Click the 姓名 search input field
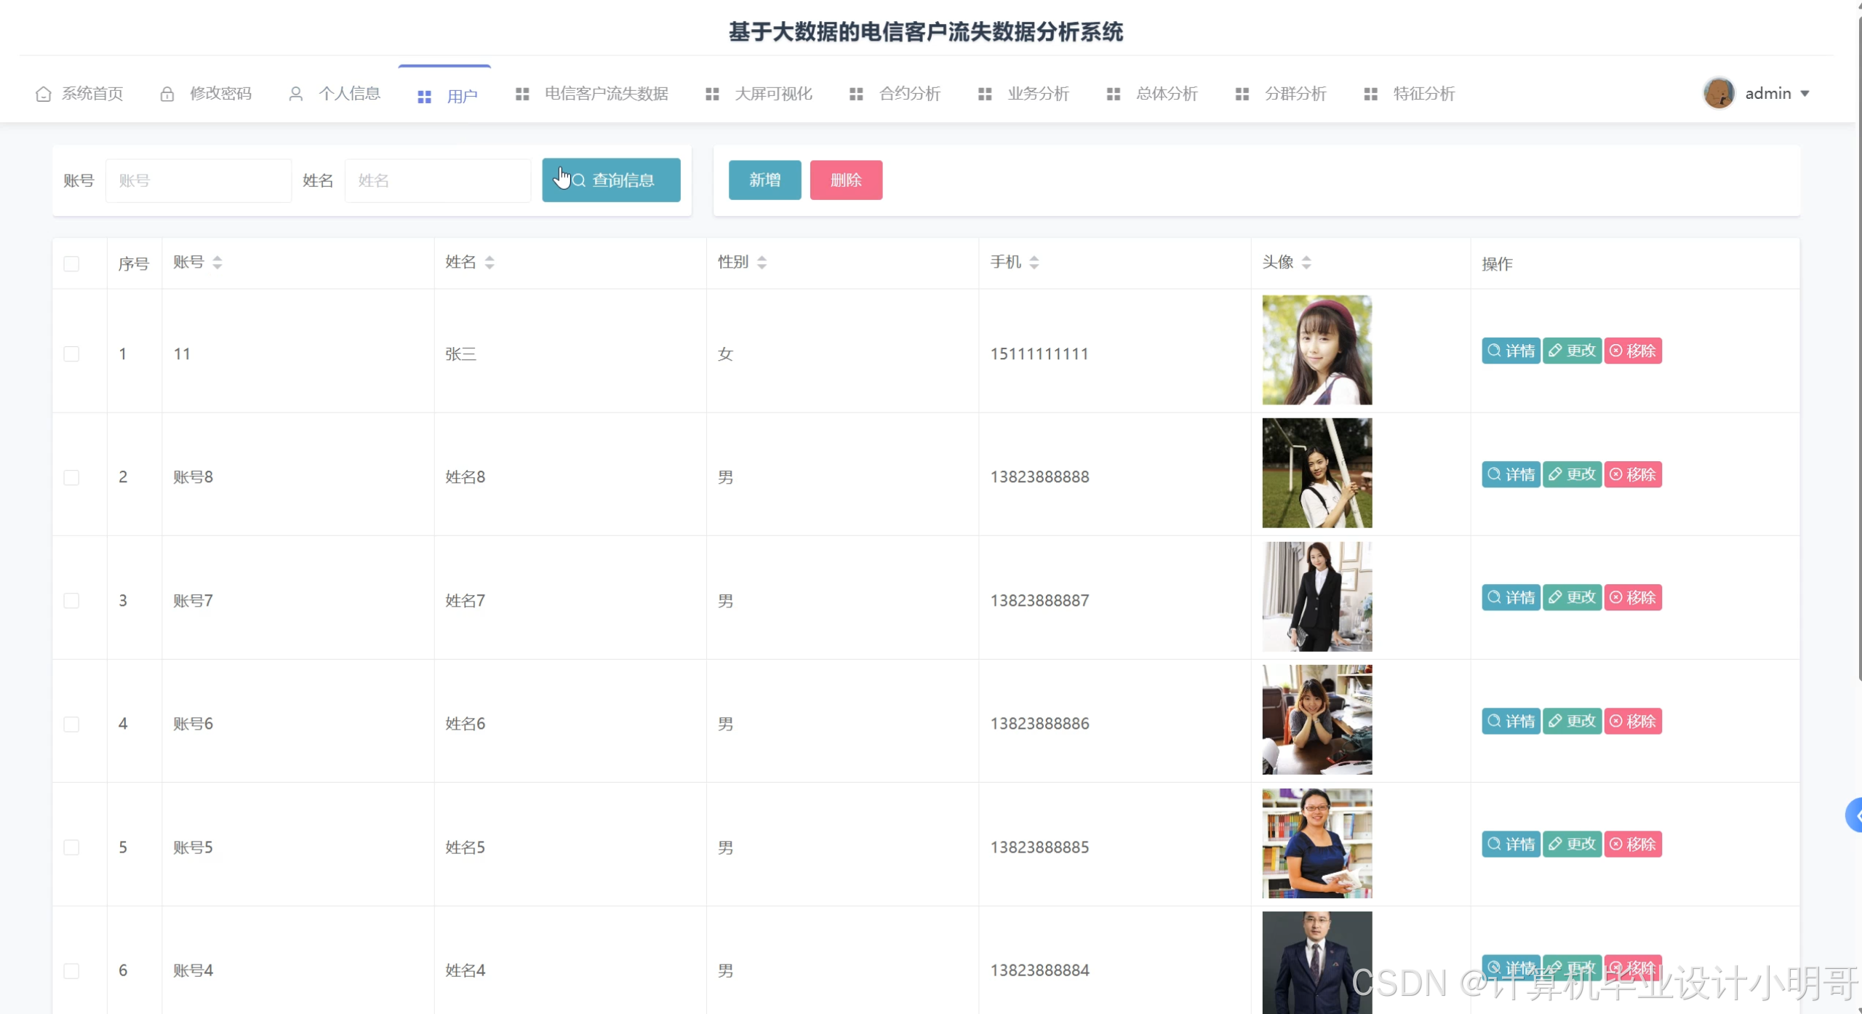Viewport: 1862px width, 1014px height. tap(438, 180)
